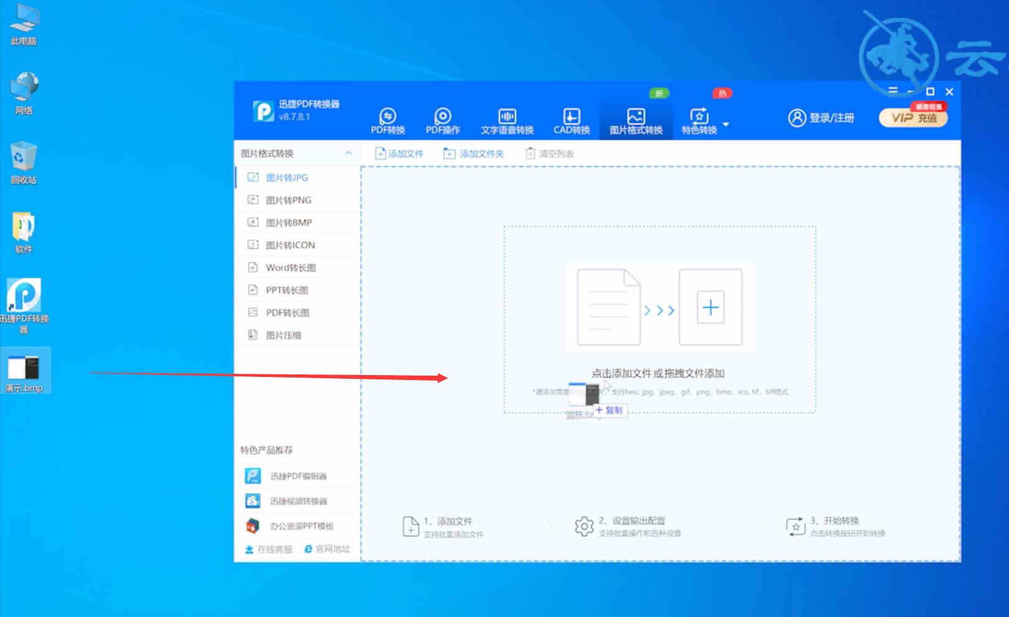This screenshot has height=617, width=1009.
Task: Select 回收站 desktop icon
Action: [24, 163]
